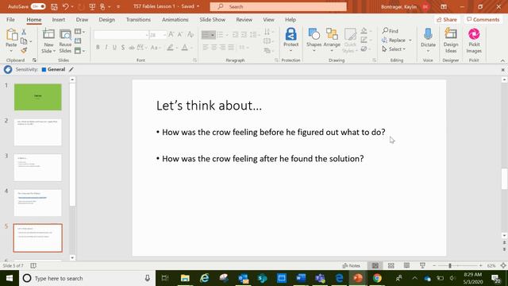
Task: Click the Windows taskbar search field
Action: pos(87,278)
